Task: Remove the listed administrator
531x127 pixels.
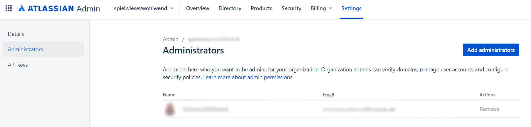Action: pyautogui.click(x=489, y=109)
